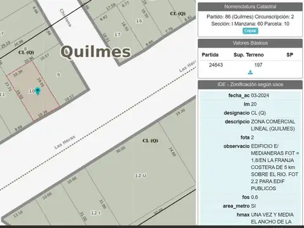Click the large Quilmes map label
Screen dimensions: 304x228
coord(96,51)
